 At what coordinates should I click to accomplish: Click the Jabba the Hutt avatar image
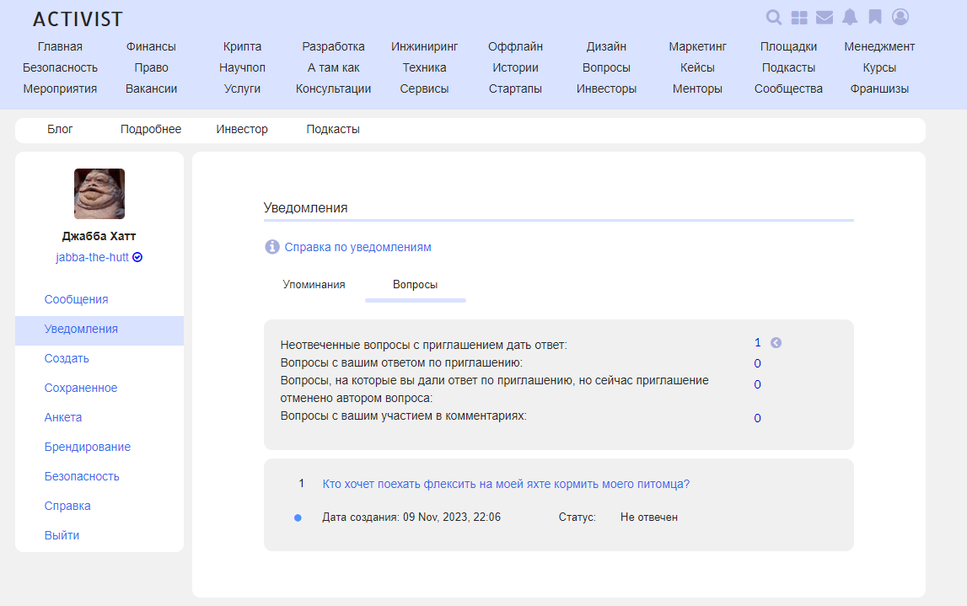click(x=99, y=194)
